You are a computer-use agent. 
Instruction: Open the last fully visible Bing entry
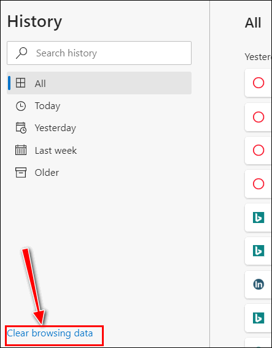click(x=258, y=318)
